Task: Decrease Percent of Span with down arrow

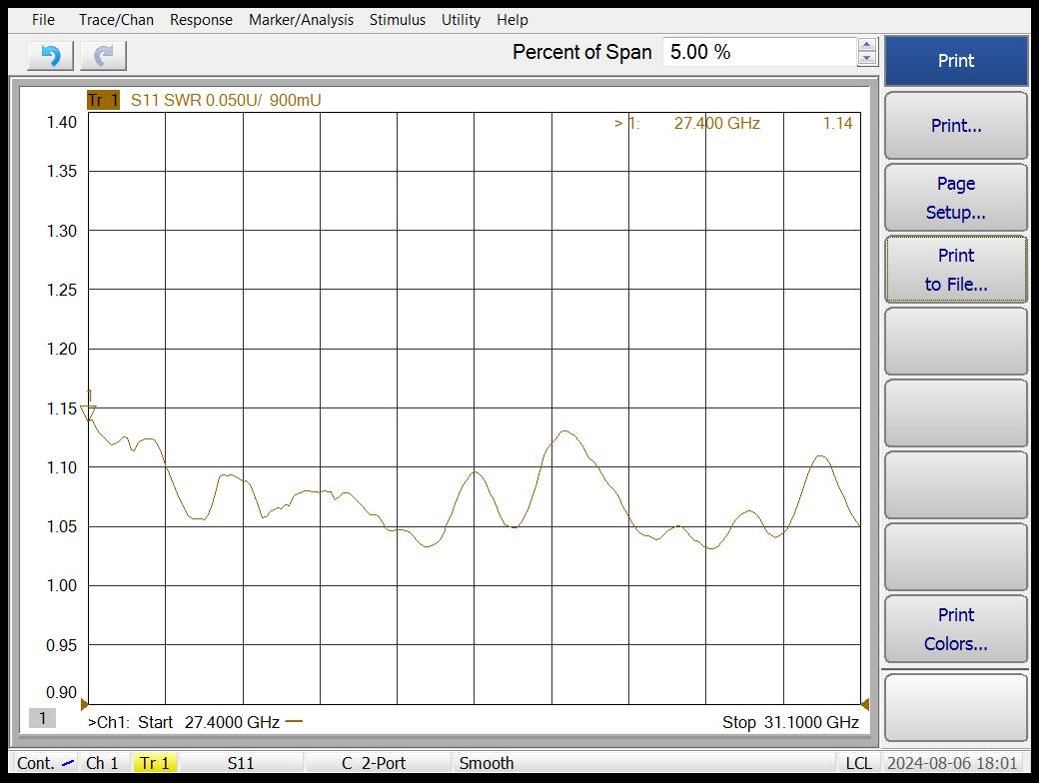Action: point(867,59)
